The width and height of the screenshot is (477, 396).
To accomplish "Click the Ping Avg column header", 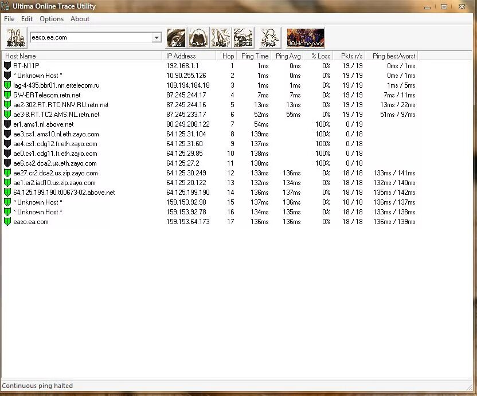I will (287, 56).
